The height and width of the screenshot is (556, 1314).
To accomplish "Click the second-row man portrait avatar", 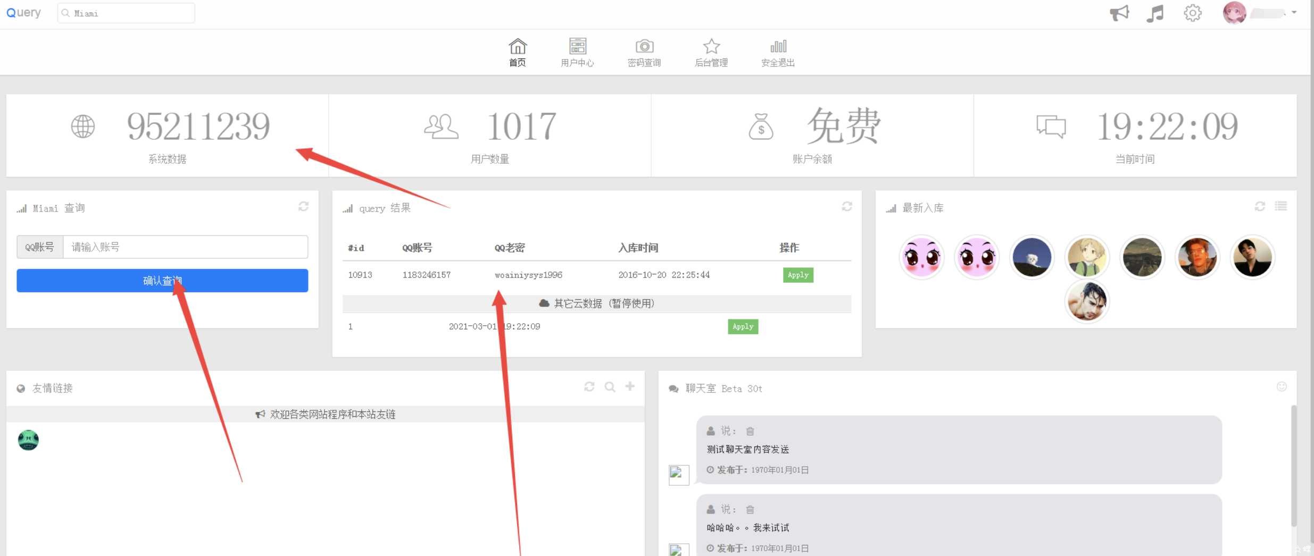I will 1087,301.
